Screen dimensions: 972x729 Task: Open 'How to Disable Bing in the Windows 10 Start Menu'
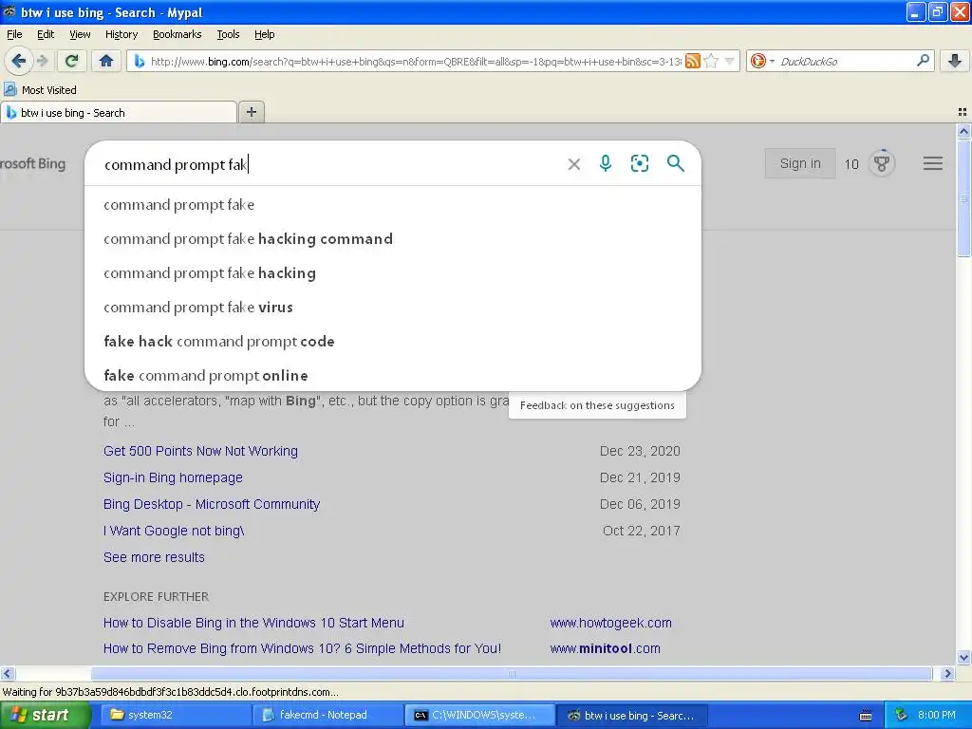click(x=253, y=623)
